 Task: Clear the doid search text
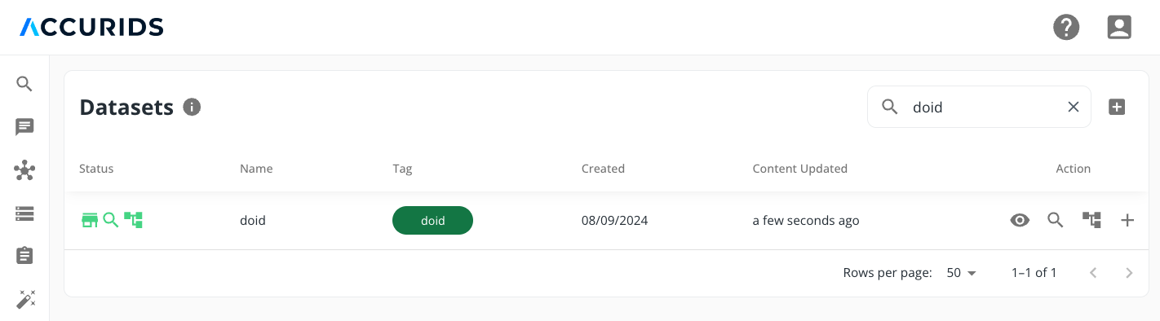point(1074,107)
